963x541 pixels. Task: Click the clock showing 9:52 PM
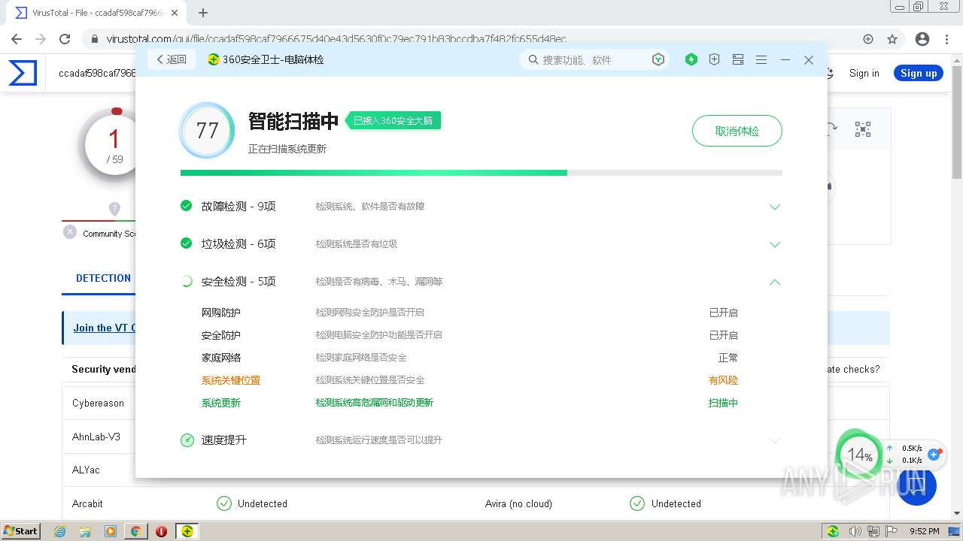924,531
